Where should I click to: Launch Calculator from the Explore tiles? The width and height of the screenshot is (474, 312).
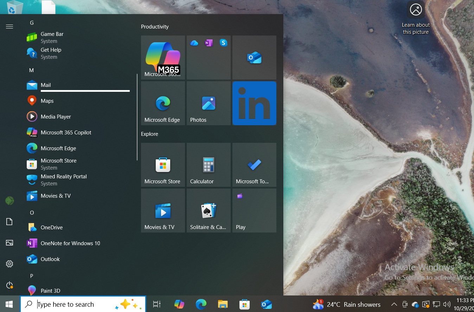pos(209,165)
